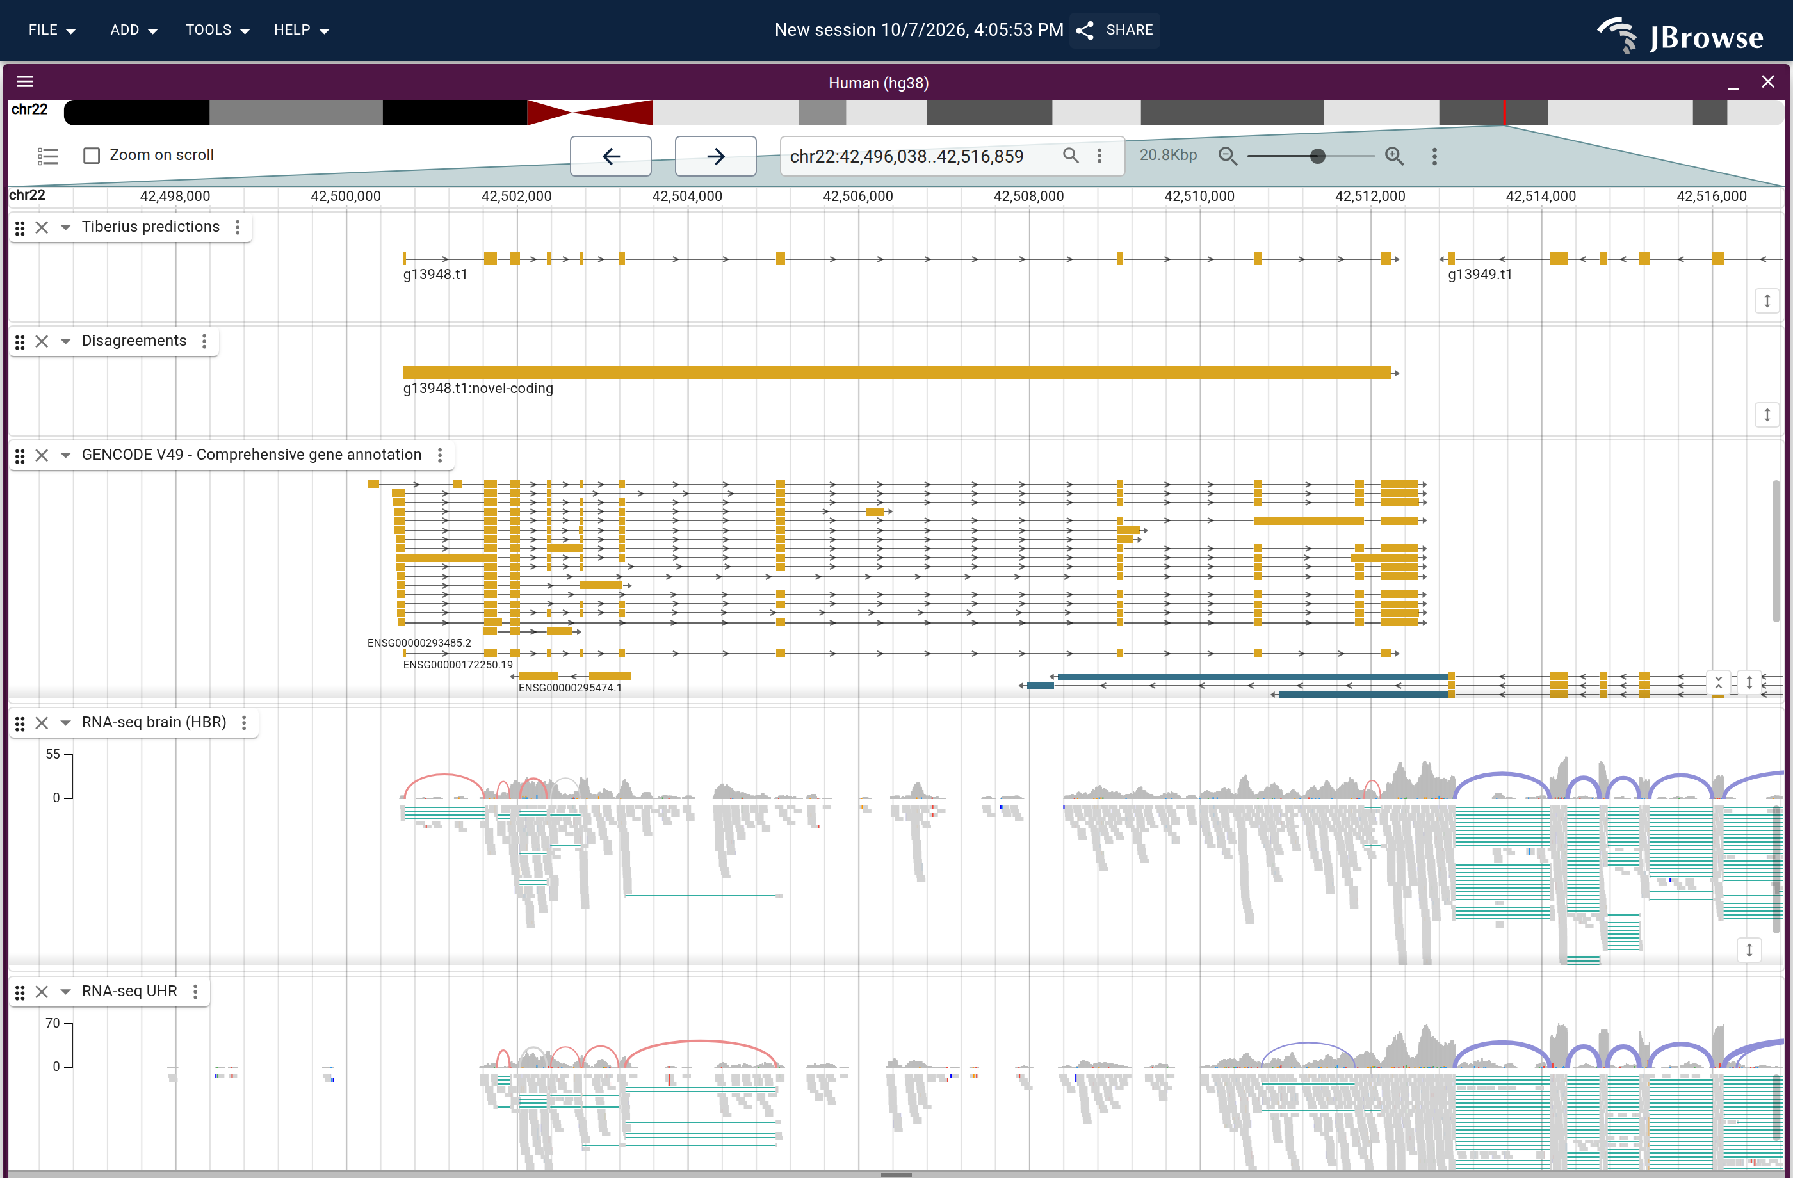Click the resize icon on Disagreements track
This screenshot has width=1793, height=1178.
click(1767, 415)
